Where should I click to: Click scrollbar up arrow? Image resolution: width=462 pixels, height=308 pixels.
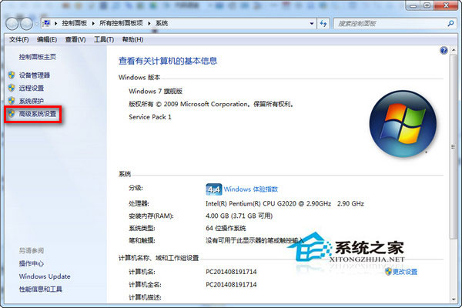(454, 50)
